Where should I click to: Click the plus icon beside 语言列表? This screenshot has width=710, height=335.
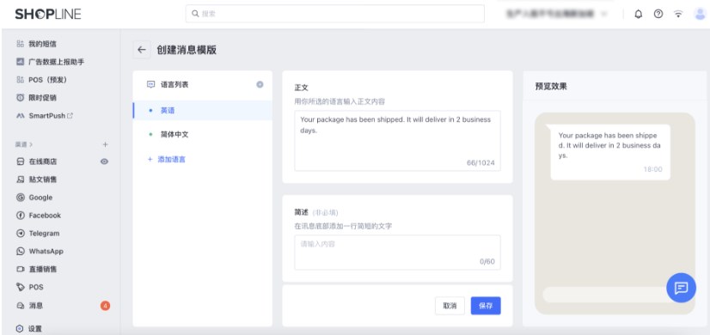(260, 84)
